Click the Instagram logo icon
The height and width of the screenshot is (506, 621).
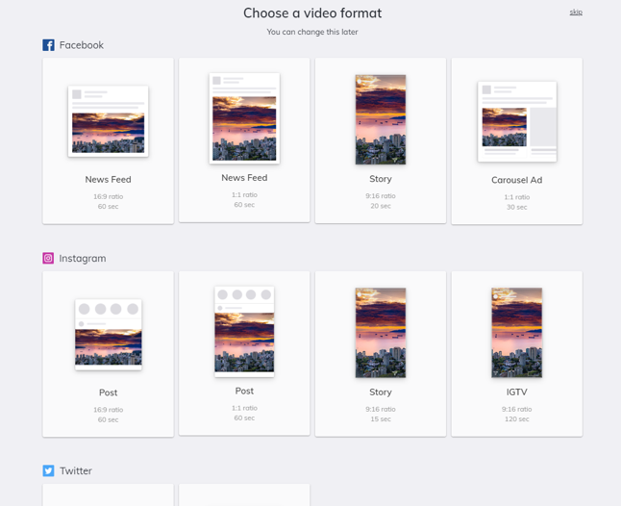click(x=48, y=259)
